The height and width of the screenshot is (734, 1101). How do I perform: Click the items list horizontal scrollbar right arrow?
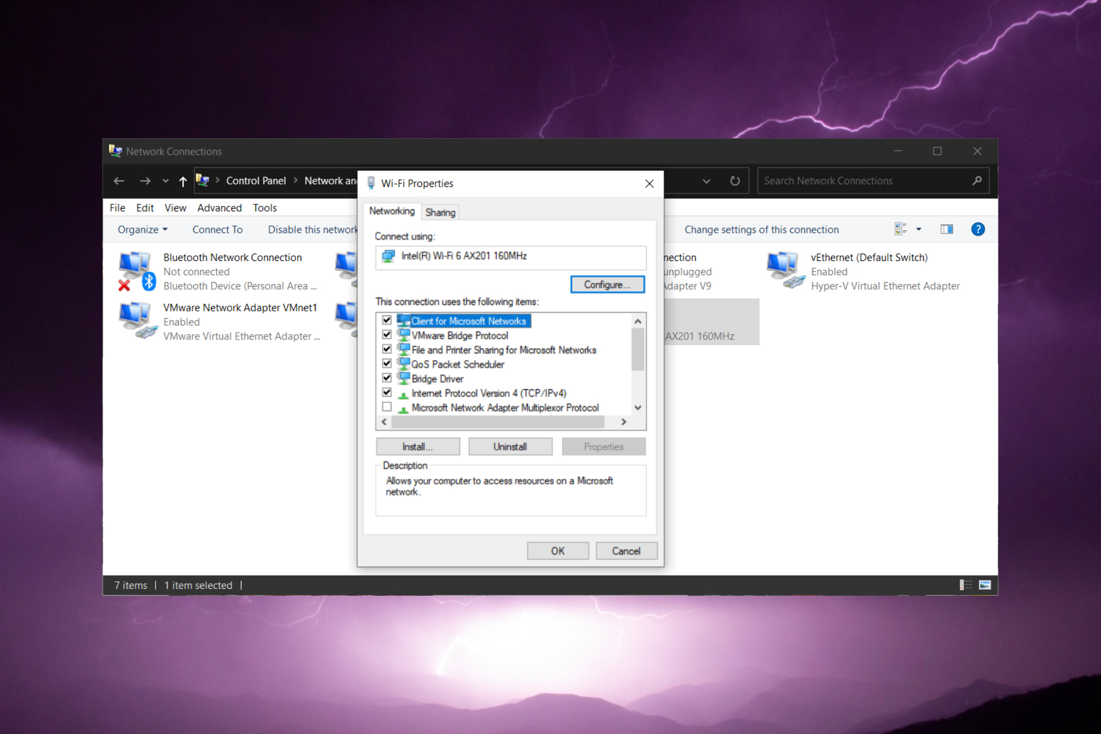[623, 422]
